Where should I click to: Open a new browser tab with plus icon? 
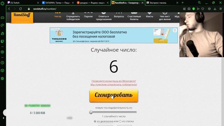click(183, 2)
